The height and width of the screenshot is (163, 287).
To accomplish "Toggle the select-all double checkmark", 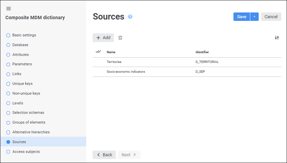I will point(98,52).
